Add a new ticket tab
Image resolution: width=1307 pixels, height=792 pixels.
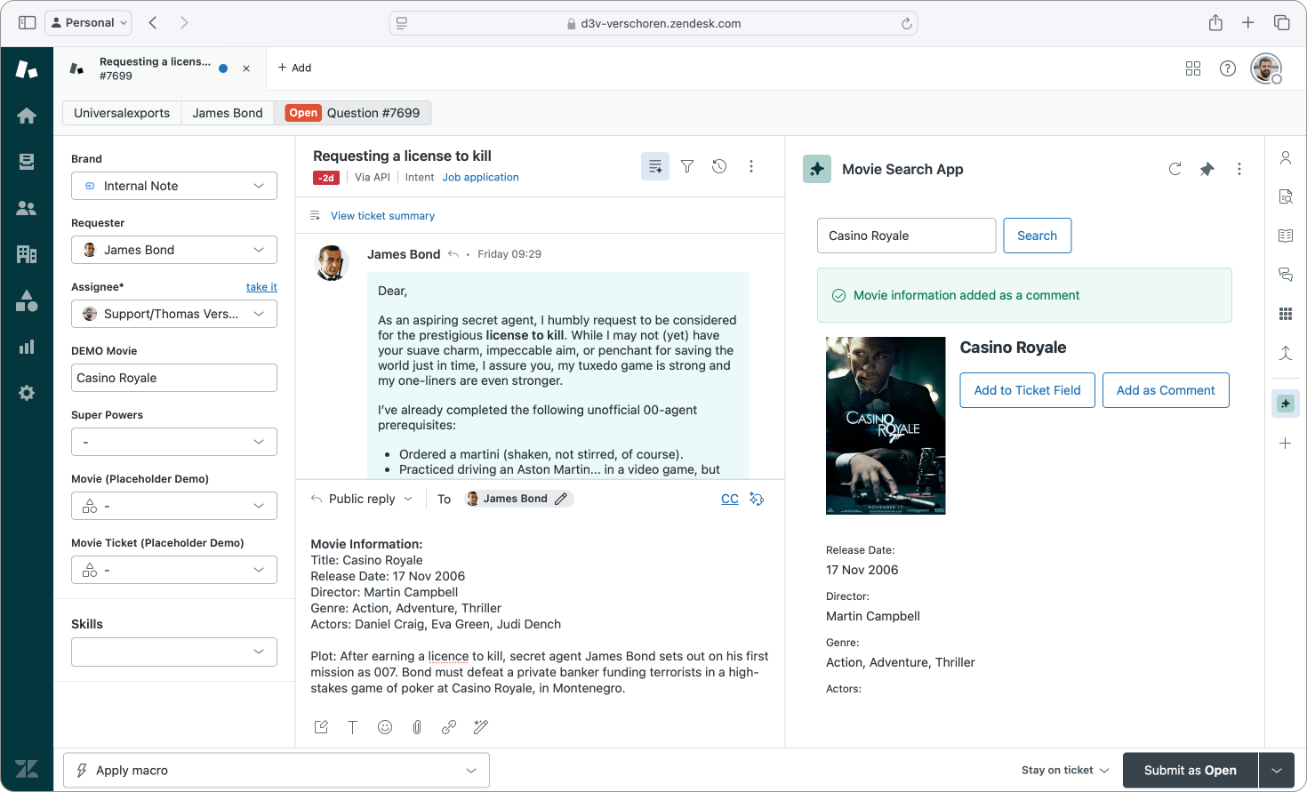pos(294,68)
